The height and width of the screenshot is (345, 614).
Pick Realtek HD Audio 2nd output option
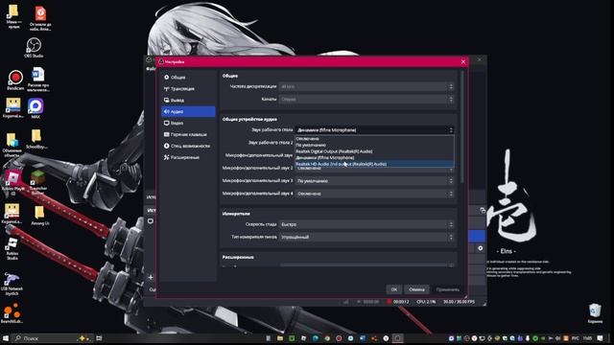click(x=374, y=164)
